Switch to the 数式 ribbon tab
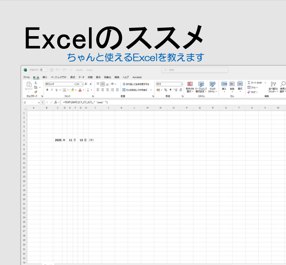This screenshot has width=286, height=265. (73, 77)
